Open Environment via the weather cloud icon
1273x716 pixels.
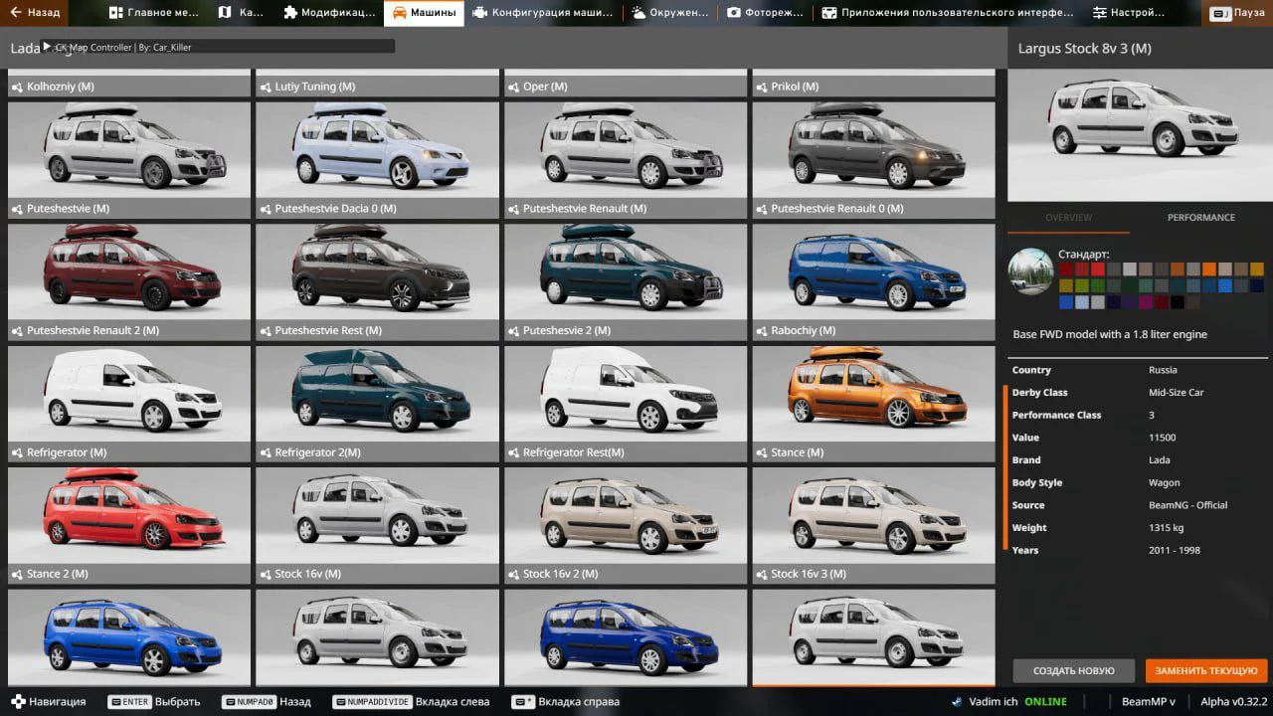pos(637,13)
